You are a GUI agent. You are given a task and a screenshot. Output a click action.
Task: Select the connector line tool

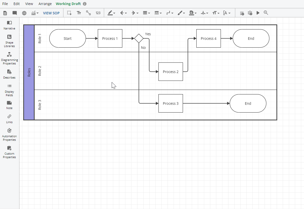pyautogui.click(x=88, y=13)
